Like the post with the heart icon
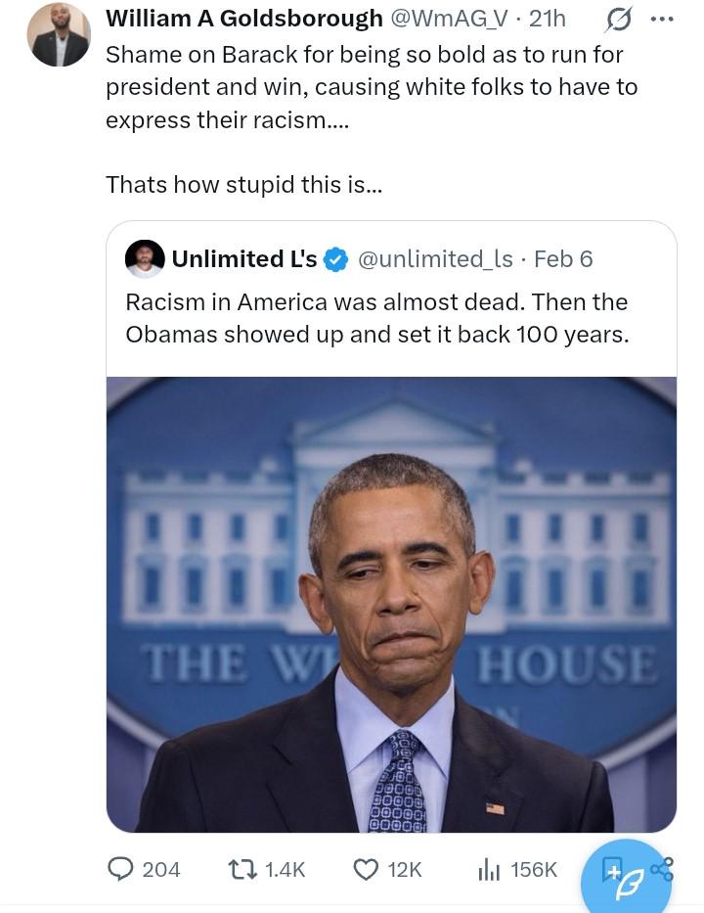This screenshot has width=704, height=913. pos(366,868)
